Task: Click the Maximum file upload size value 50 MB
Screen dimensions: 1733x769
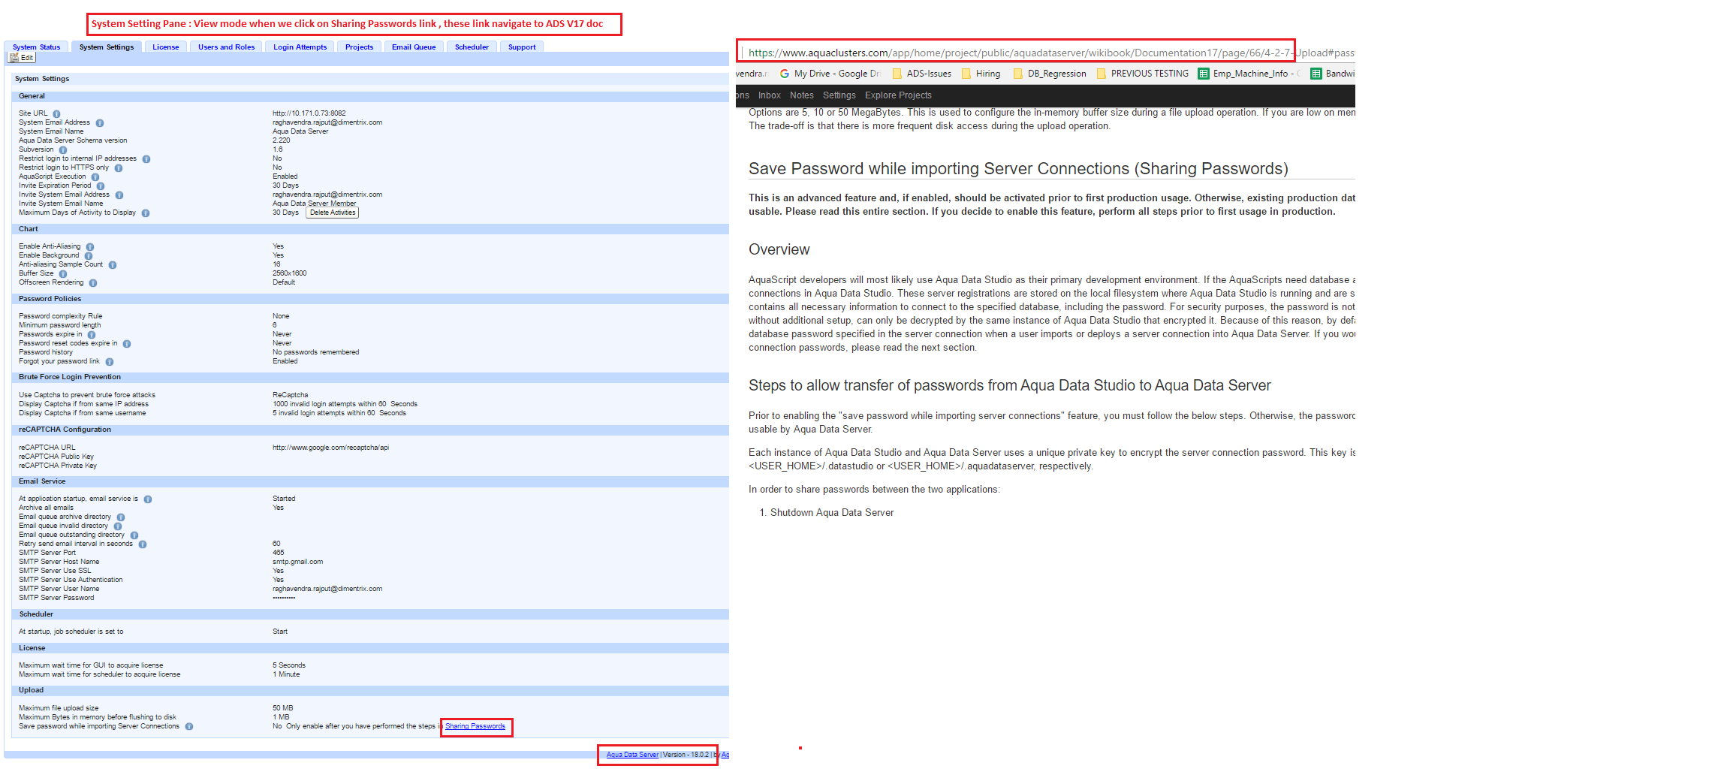Action: click(x=283, y=708)
